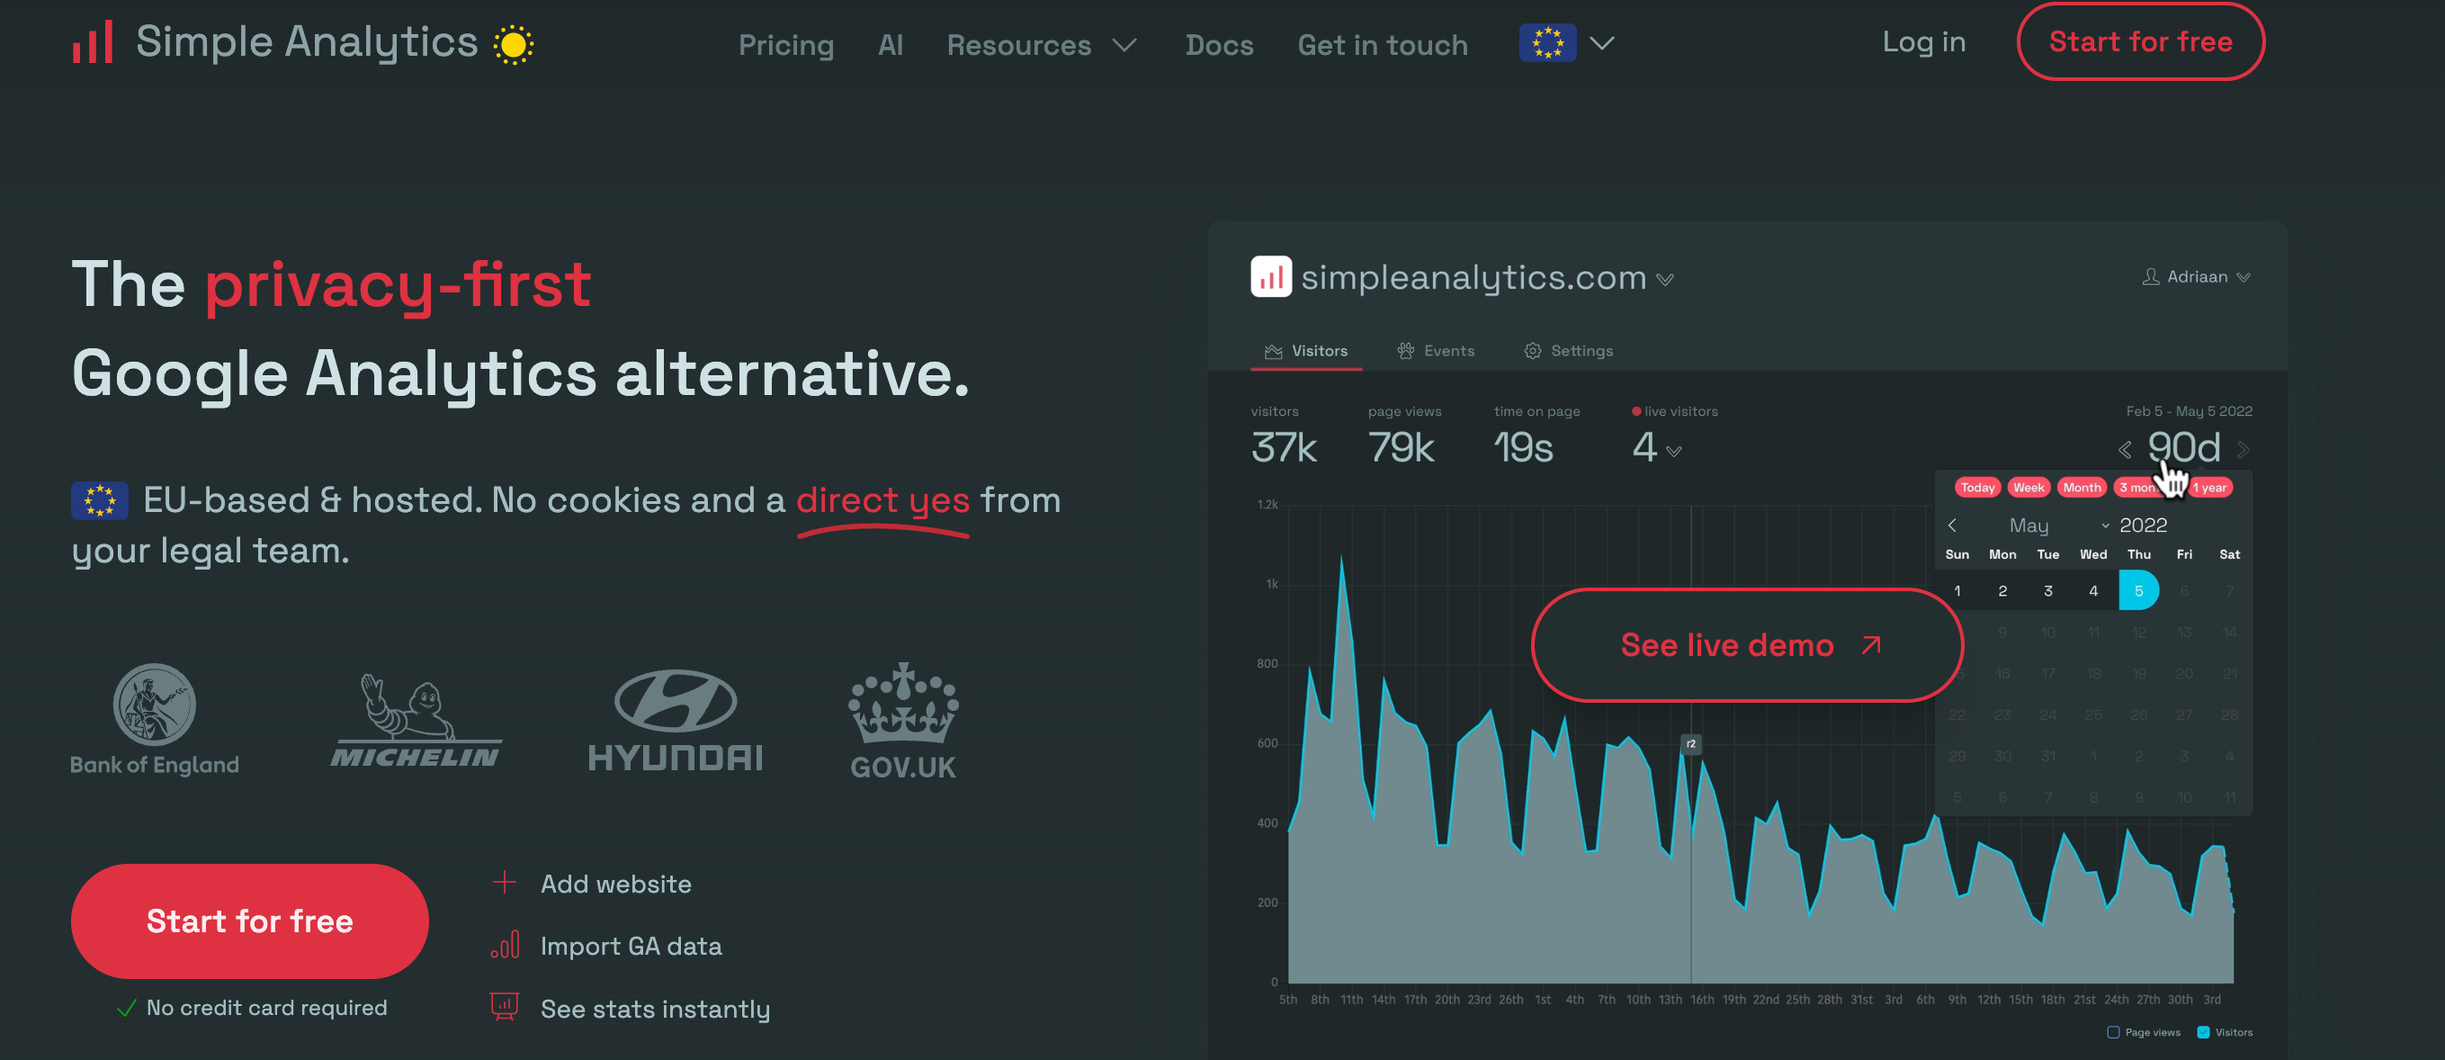Open the language flag dropdown chevron
This screenshot has height=1060, width=2445.
pos(1602,44)
